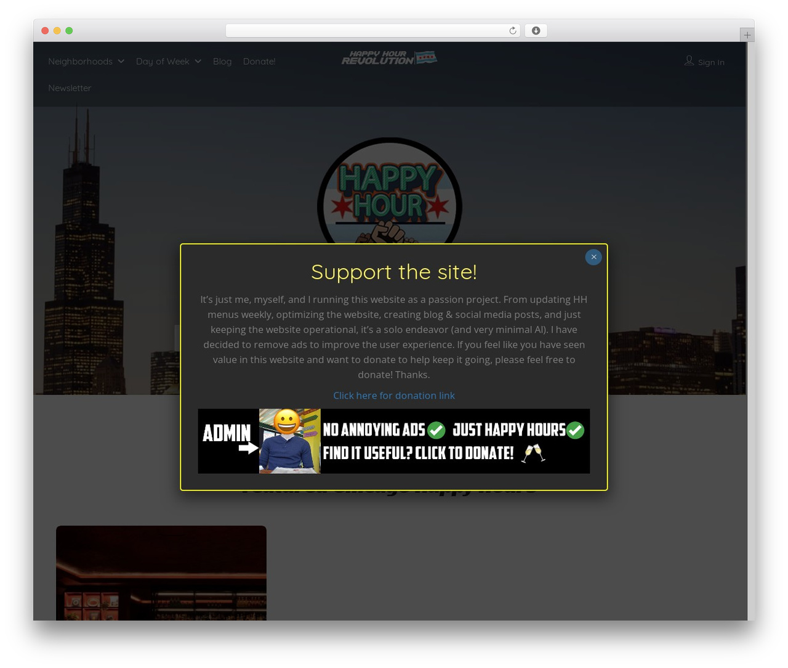788x668 pixels.
Task: Expand the Day of Week chevron
Action: point(198,62)
